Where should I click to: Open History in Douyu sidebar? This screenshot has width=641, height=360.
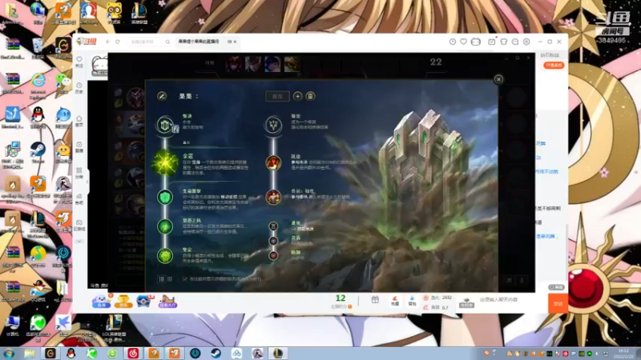[79, 88]
